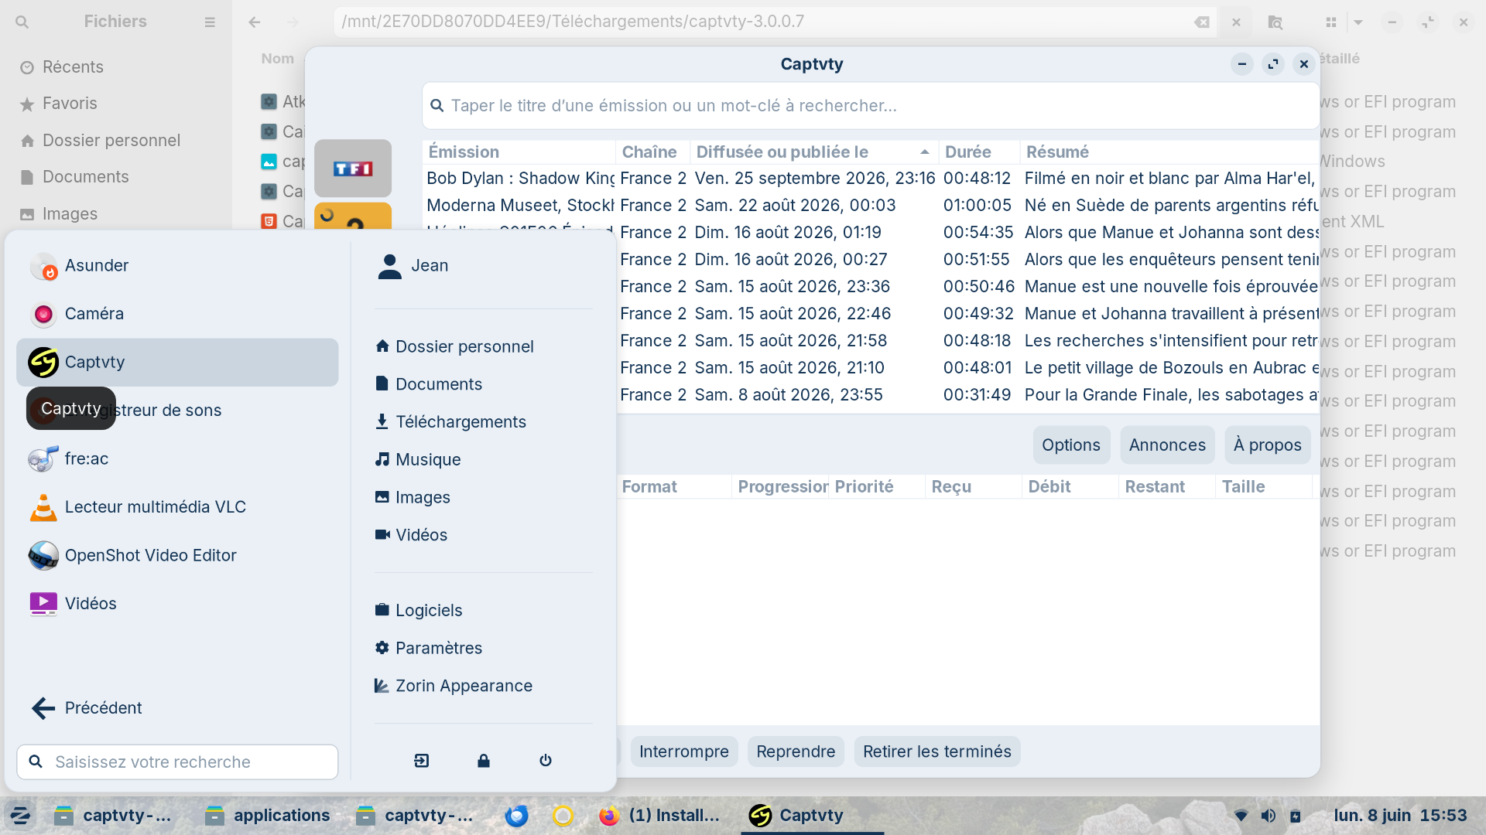Click the blue Thunderbird taskbar icon
1486x835 pixels.
pos(517,816)
